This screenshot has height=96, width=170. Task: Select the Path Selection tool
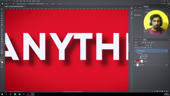(2, 48)
